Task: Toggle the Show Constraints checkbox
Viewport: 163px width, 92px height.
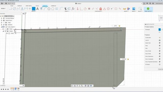Action: pos(160,59)
